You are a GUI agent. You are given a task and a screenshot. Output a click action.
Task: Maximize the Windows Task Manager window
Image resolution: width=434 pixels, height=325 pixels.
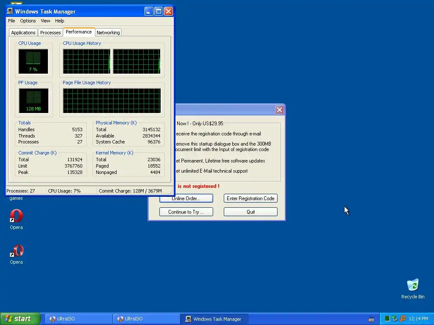coord(159,11)
